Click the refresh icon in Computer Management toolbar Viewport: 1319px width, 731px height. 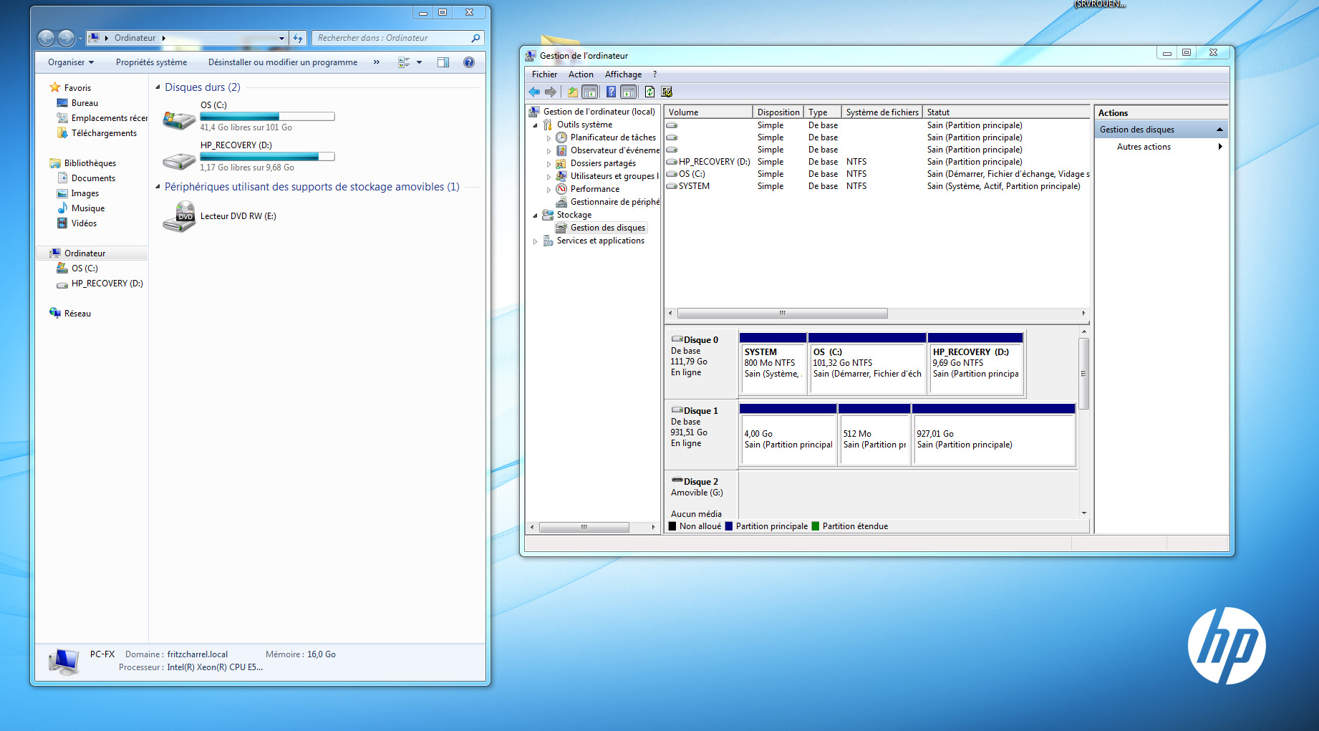[x=649, y=92]
